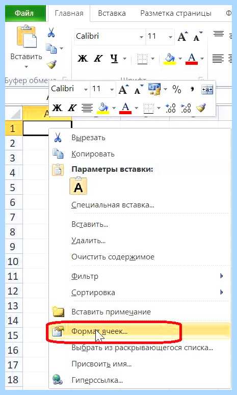Open Формат ячеек dialog
The height and width of the screenshot is (395, 237).
tap(140, 331)
